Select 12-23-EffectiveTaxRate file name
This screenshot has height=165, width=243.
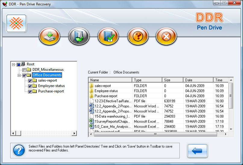coord(113,101)
